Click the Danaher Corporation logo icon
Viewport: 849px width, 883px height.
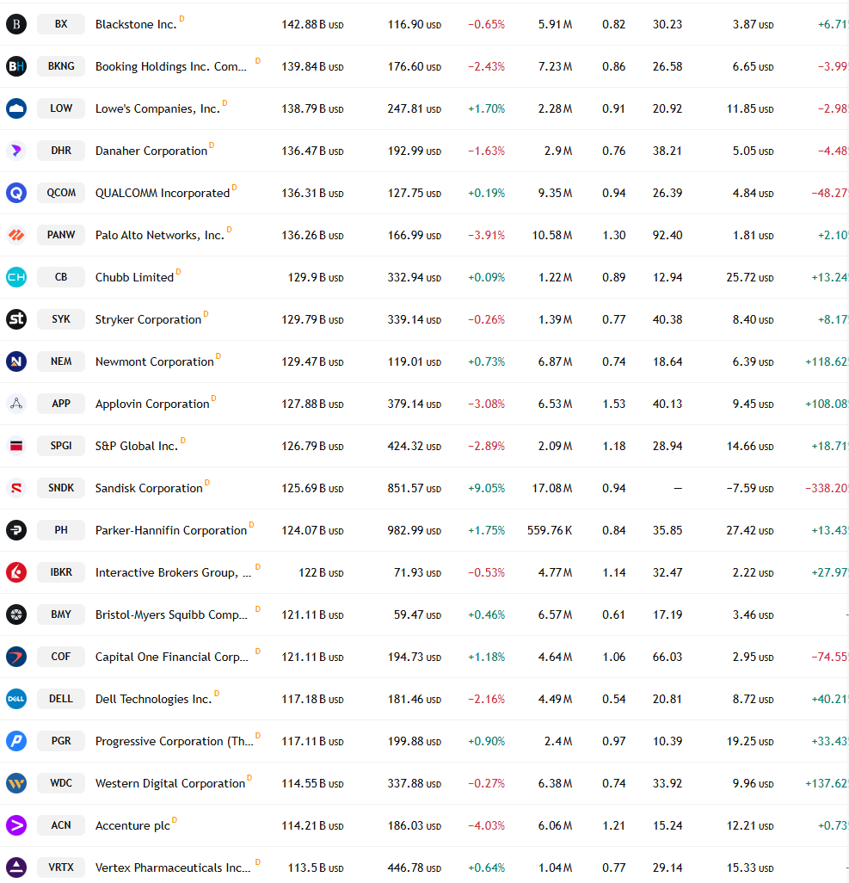(x=16, y=151)
